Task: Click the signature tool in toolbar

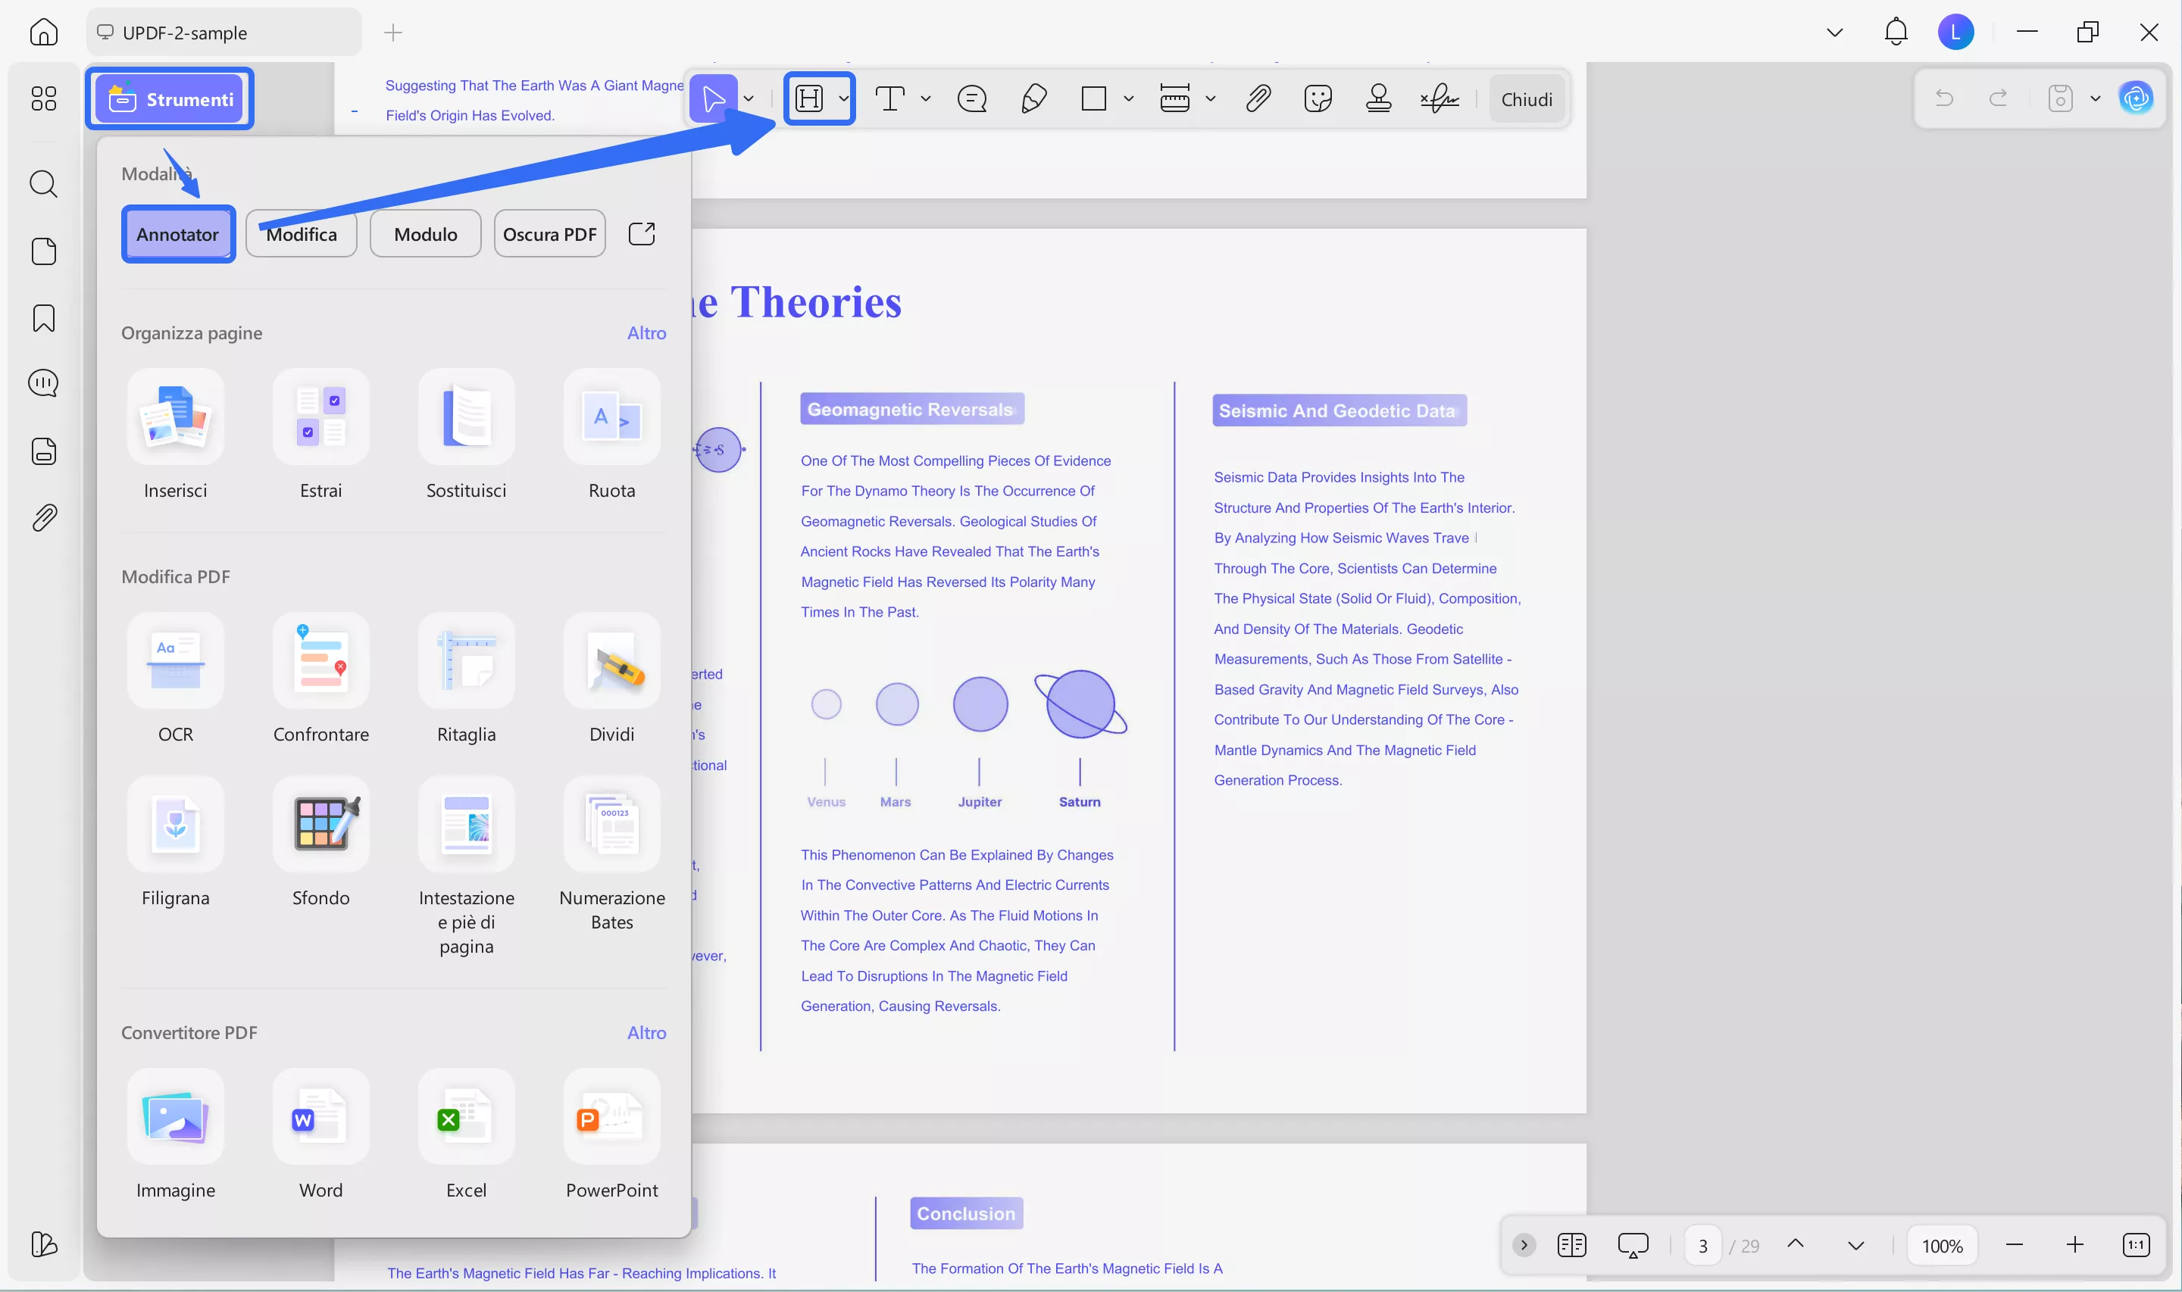Action: (x=1440, y=98)
